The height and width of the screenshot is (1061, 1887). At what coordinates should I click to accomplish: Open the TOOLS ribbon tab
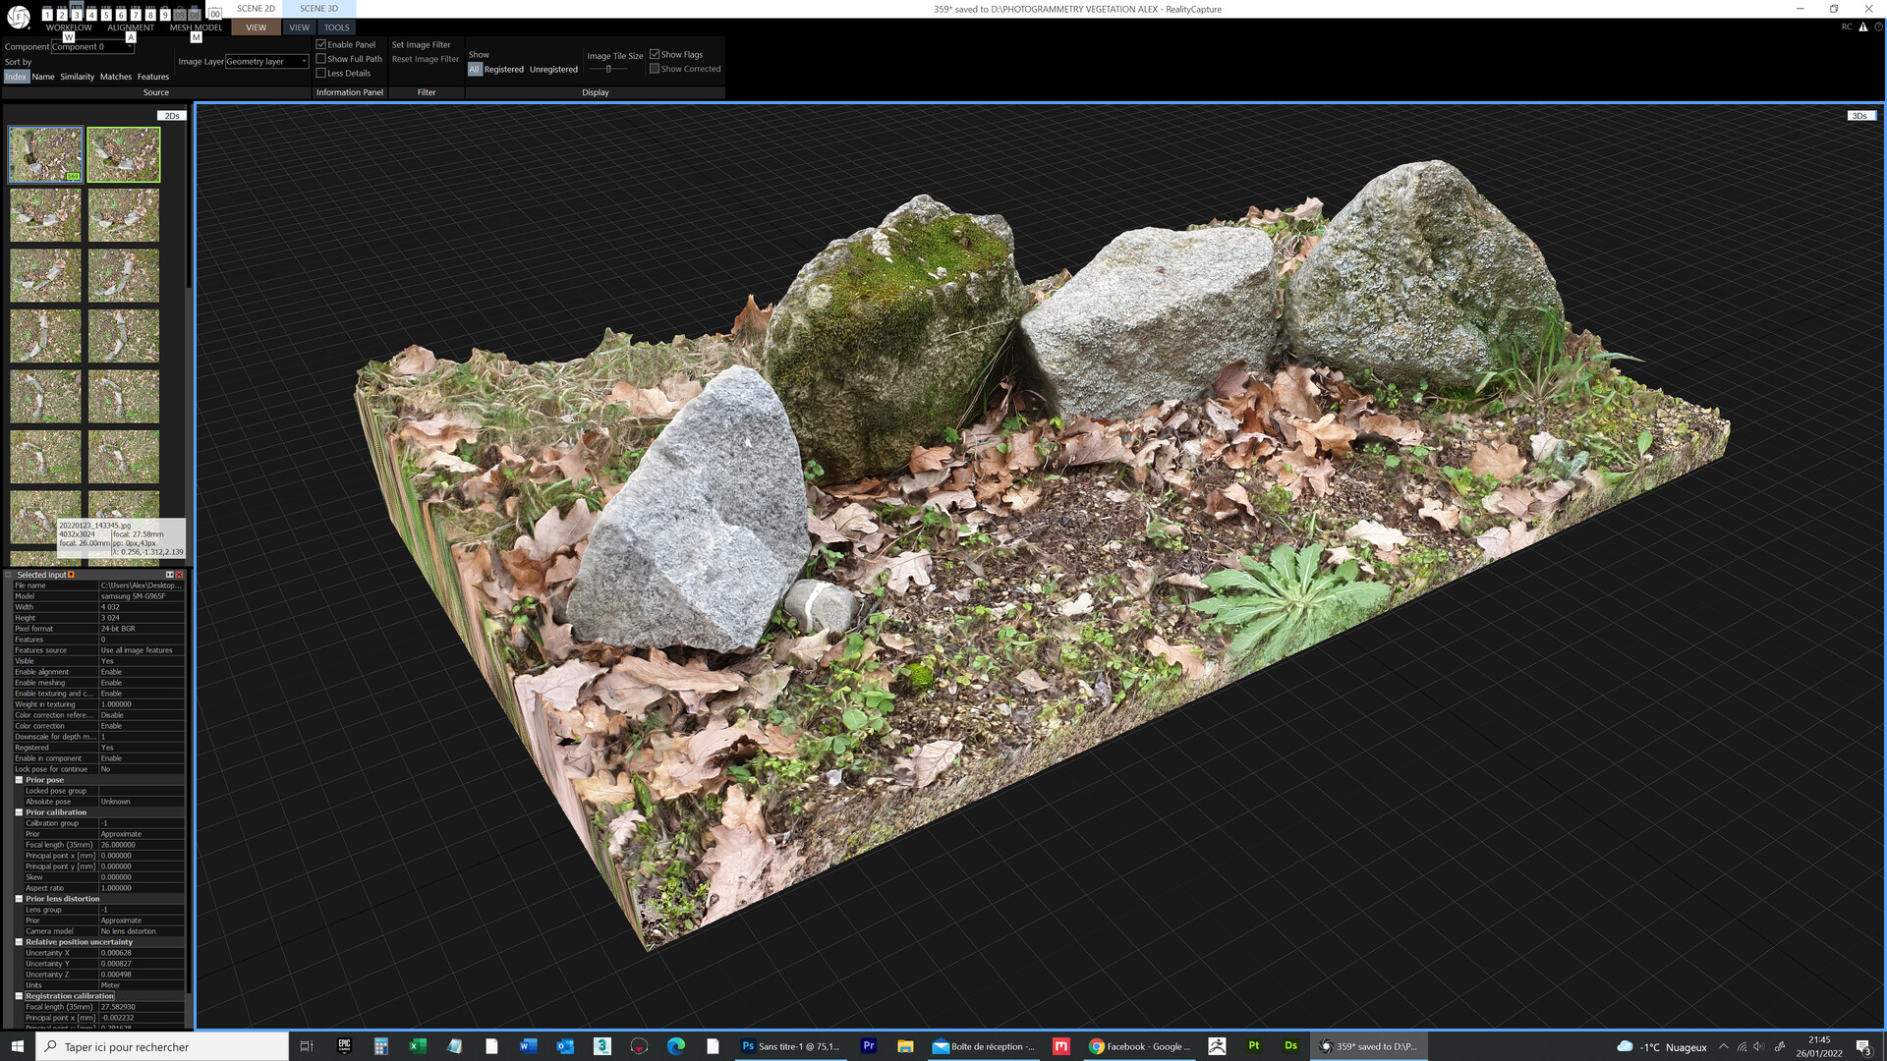336,28
